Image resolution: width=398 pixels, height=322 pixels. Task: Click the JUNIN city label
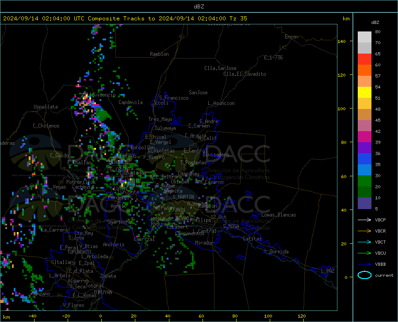tap(179, 209)
